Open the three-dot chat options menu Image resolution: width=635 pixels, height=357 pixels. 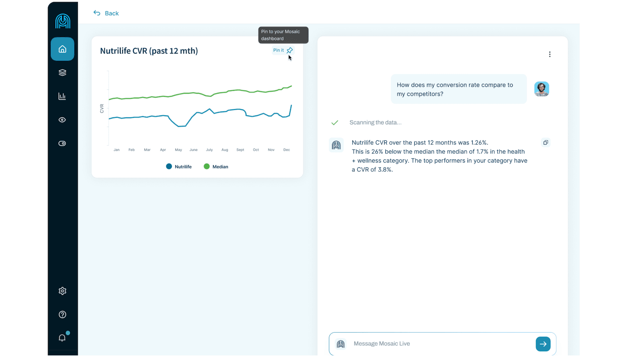click(550, 54)
